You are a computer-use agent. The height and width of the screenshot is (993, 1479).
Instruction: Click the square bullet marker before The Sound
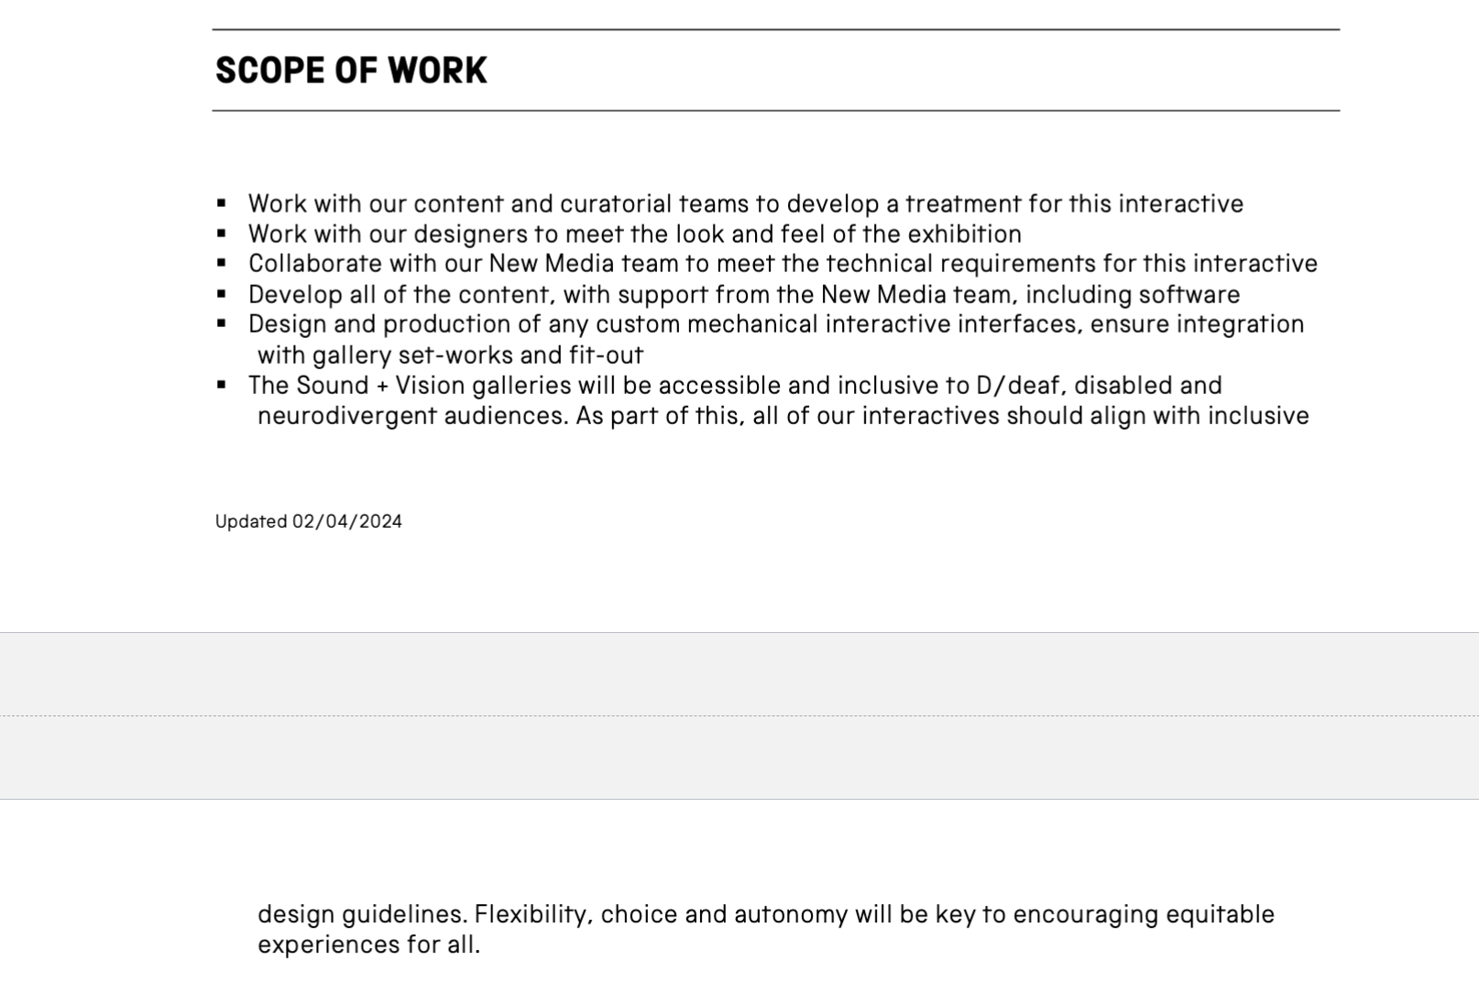click(x=222, y=385)
